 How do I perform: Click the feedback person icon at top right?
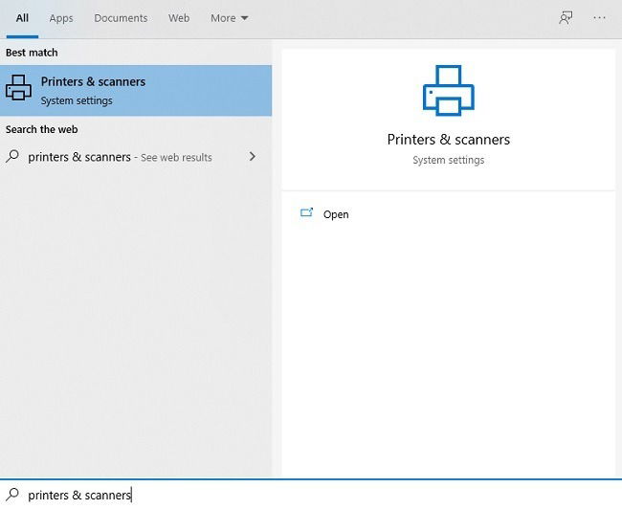[x=566, y=18]
